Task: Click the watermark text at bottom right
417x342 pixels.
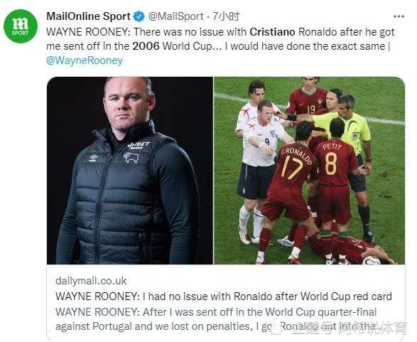Action: point(350,328)
